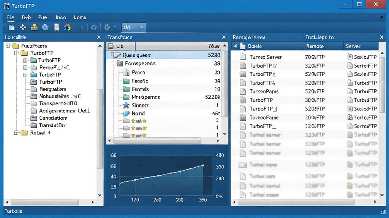Expand the top-level TurboFTP folder node
This screenshot has height=218, width=389.
(x=16, y=53)
